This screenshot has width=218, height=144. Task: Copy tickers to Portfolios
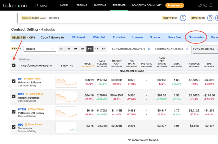[x=119, y=37]
